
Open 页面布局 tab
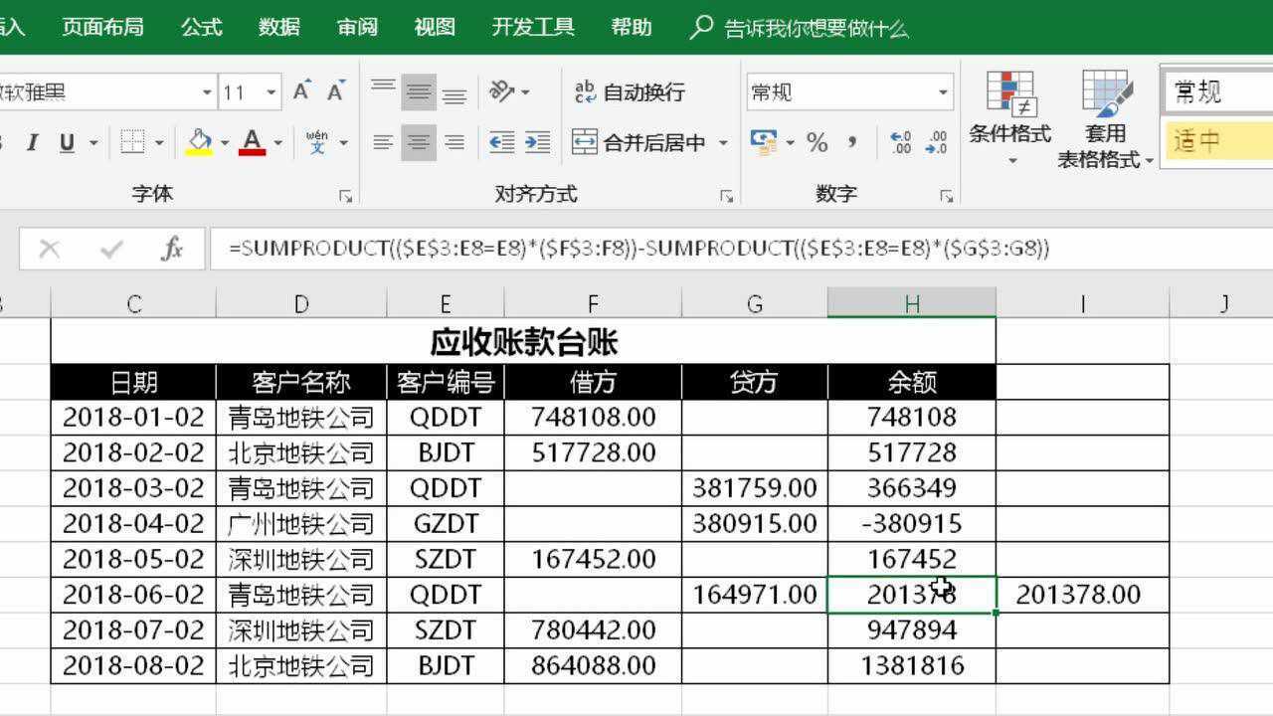[102, 27]
